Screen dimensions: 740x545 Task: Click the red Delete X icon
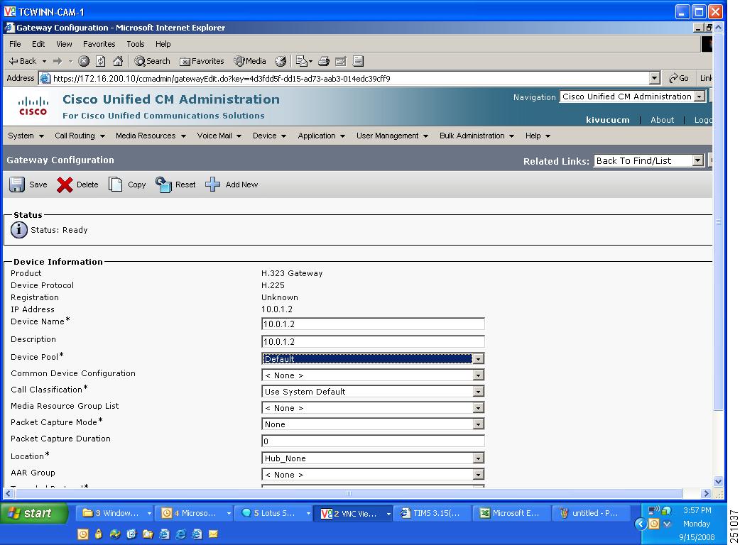coord(65,185)
